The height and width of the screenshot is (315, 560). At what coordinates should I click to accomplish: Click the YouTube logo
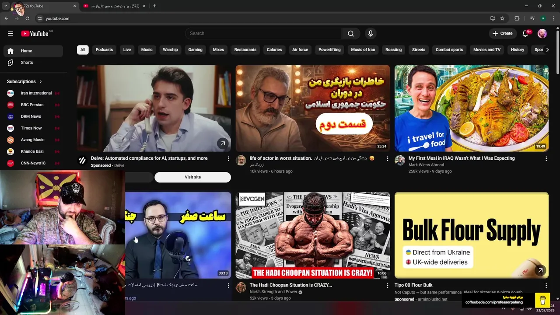pyautogui.click(x=35, y=34)
